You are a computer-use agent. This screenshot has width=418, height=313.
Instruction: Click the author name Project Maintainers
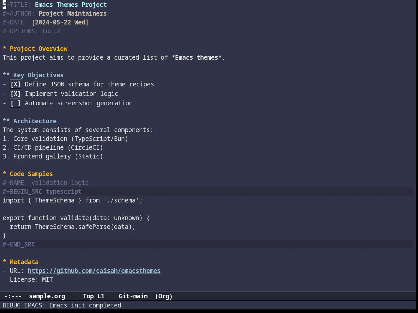pyautogui.click(x=72, y=13)
